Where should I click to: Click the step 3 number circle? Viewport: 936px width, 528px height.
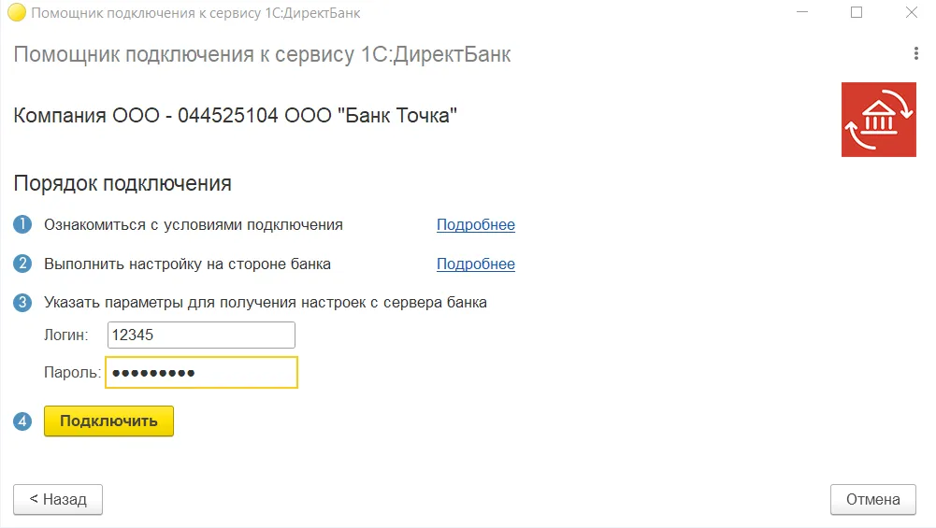click(x=22, y=303)
